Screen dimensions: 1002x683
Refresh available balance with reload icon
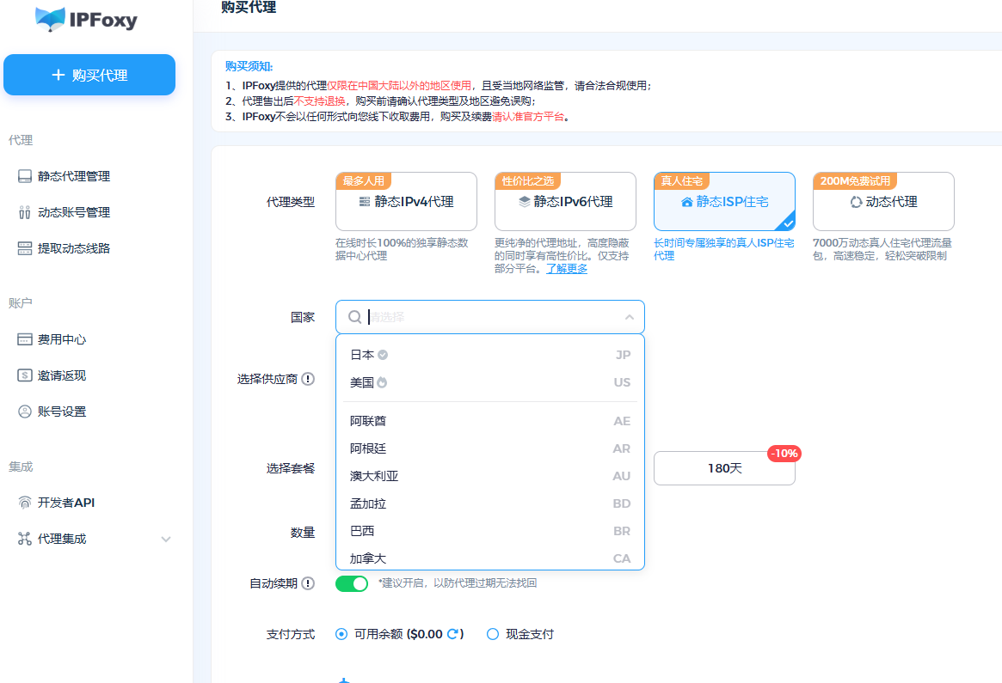tap(452, 634)
